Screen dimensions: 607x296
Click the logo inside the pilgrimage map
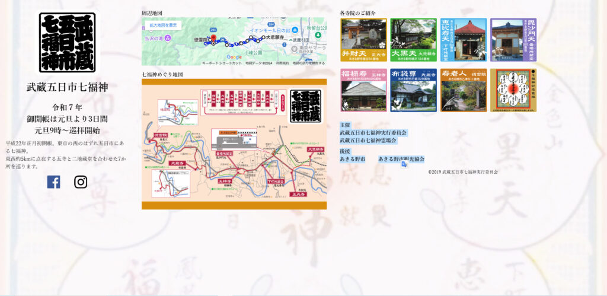(305, 106)
